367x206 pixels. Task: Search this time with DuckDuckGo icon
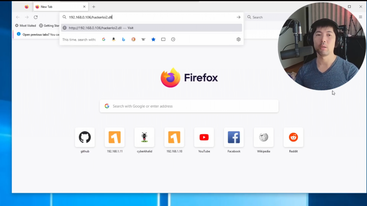click(x=133, y=39)
